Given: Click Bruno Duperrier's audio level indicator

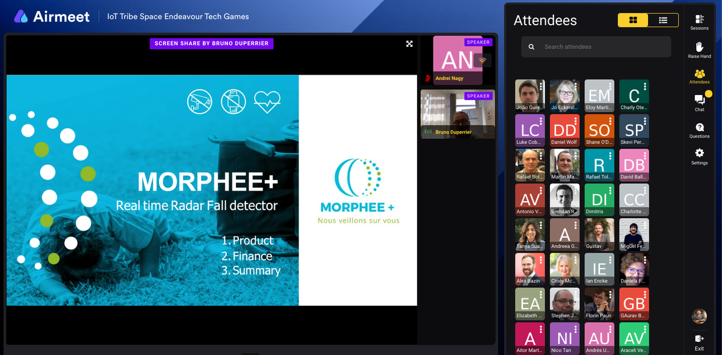Looking at the screenshot, I should [428, 132].
